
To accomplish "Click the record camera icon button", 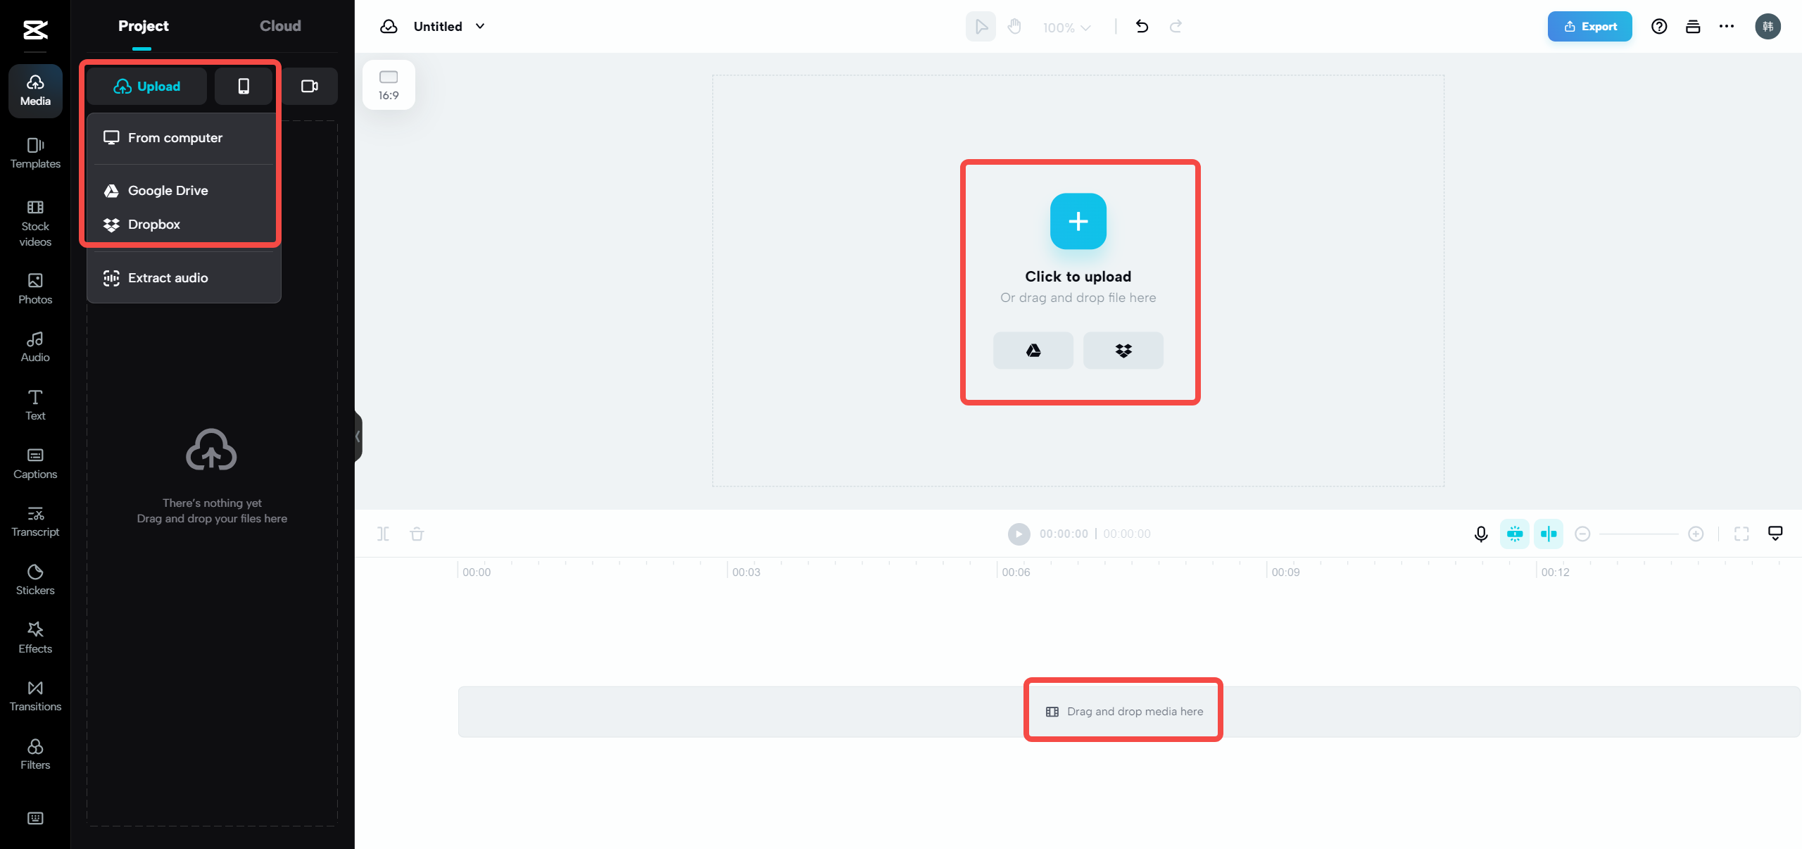I will click(x=309, y=86).
